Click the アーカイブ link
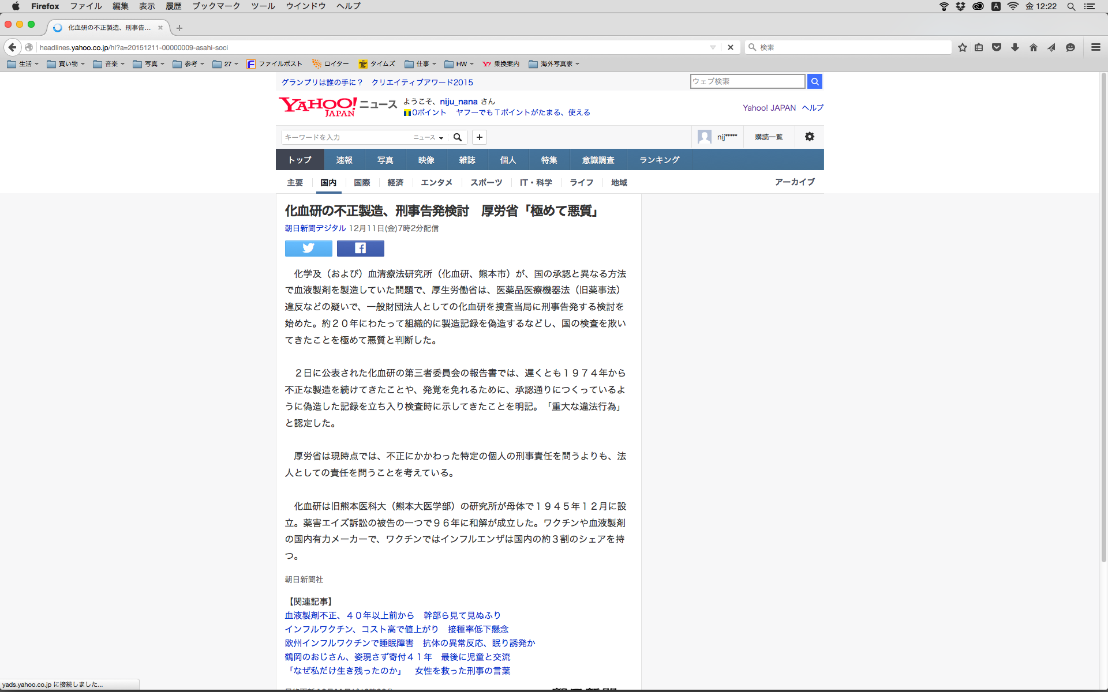Screen dimensions: 1108x692 click(x=795, y=182)
